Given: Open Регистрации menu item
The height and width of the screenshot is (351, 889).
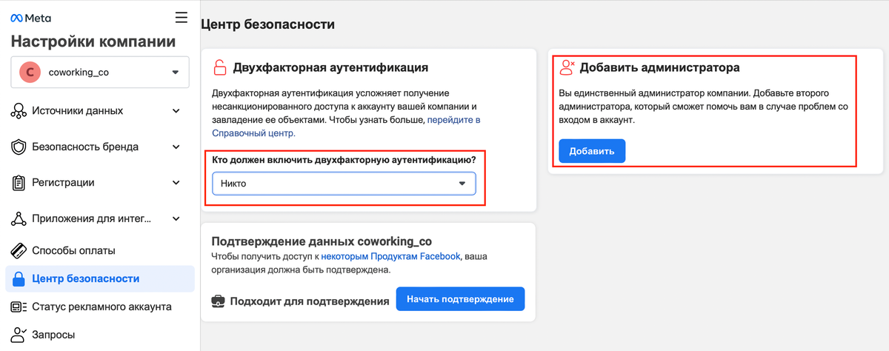Looking at the screenshot, I should point(99,182).
